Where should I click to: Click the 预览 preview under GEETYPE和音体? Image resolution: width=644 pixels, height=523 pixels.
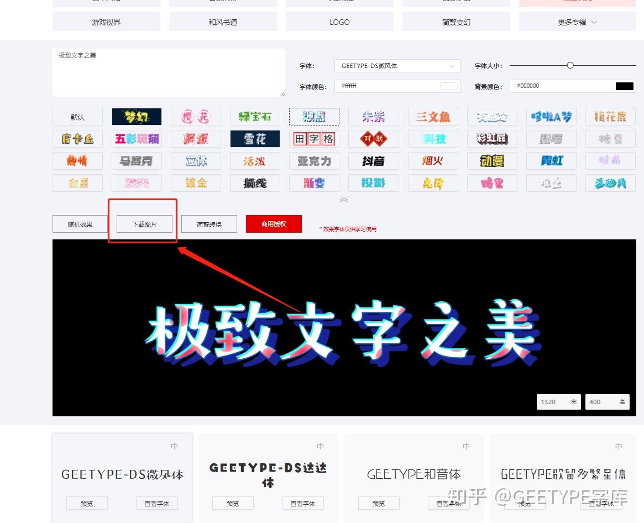(x=379, y=503)
